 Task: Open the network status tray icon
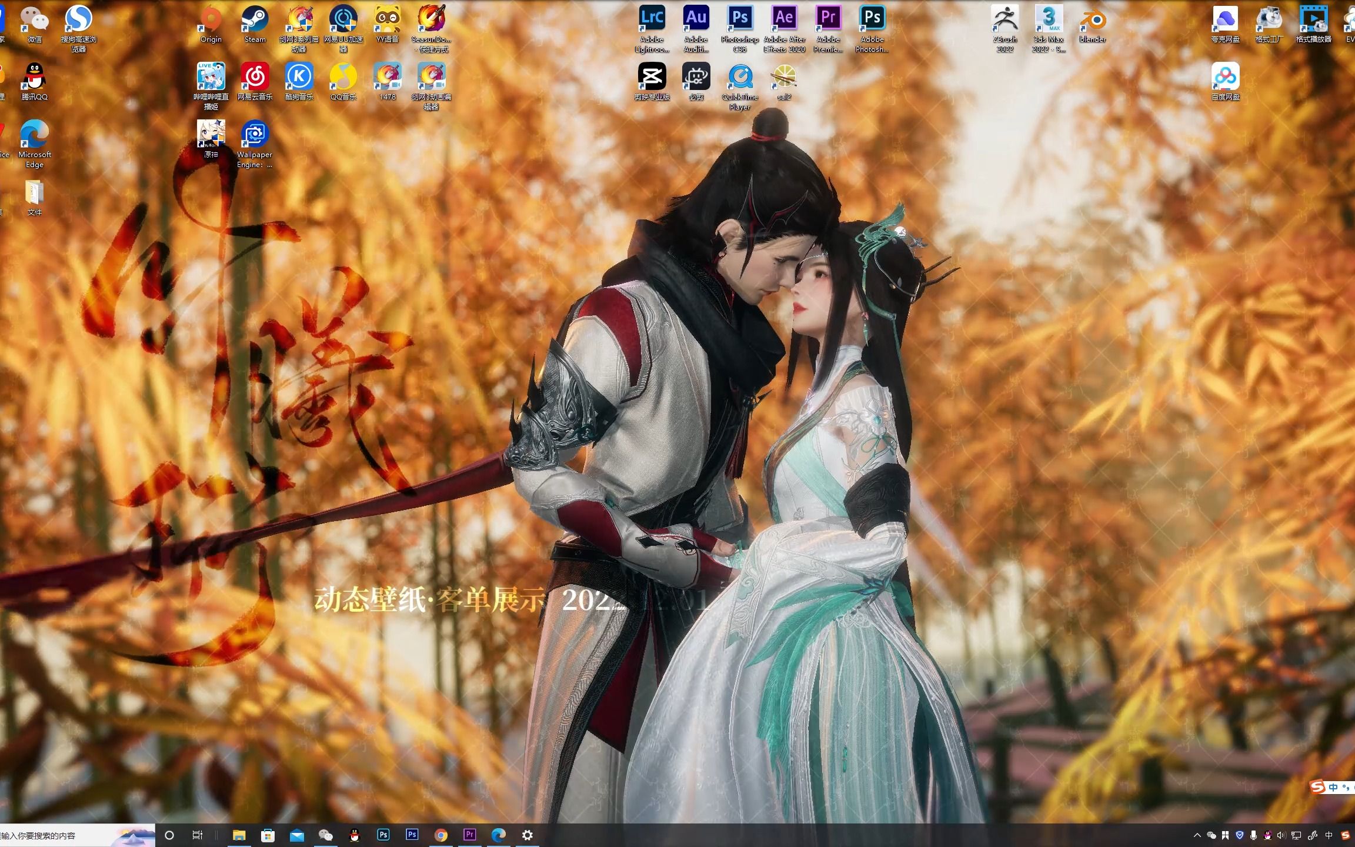[x=1296, y=835]
